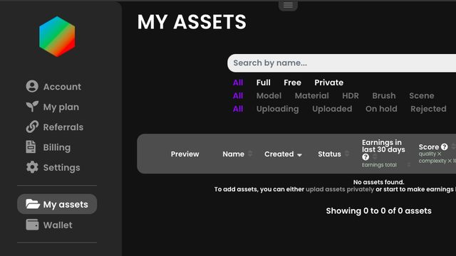456x256 pixels.
Task: Click the Score column header
Action: coord(429,147)
